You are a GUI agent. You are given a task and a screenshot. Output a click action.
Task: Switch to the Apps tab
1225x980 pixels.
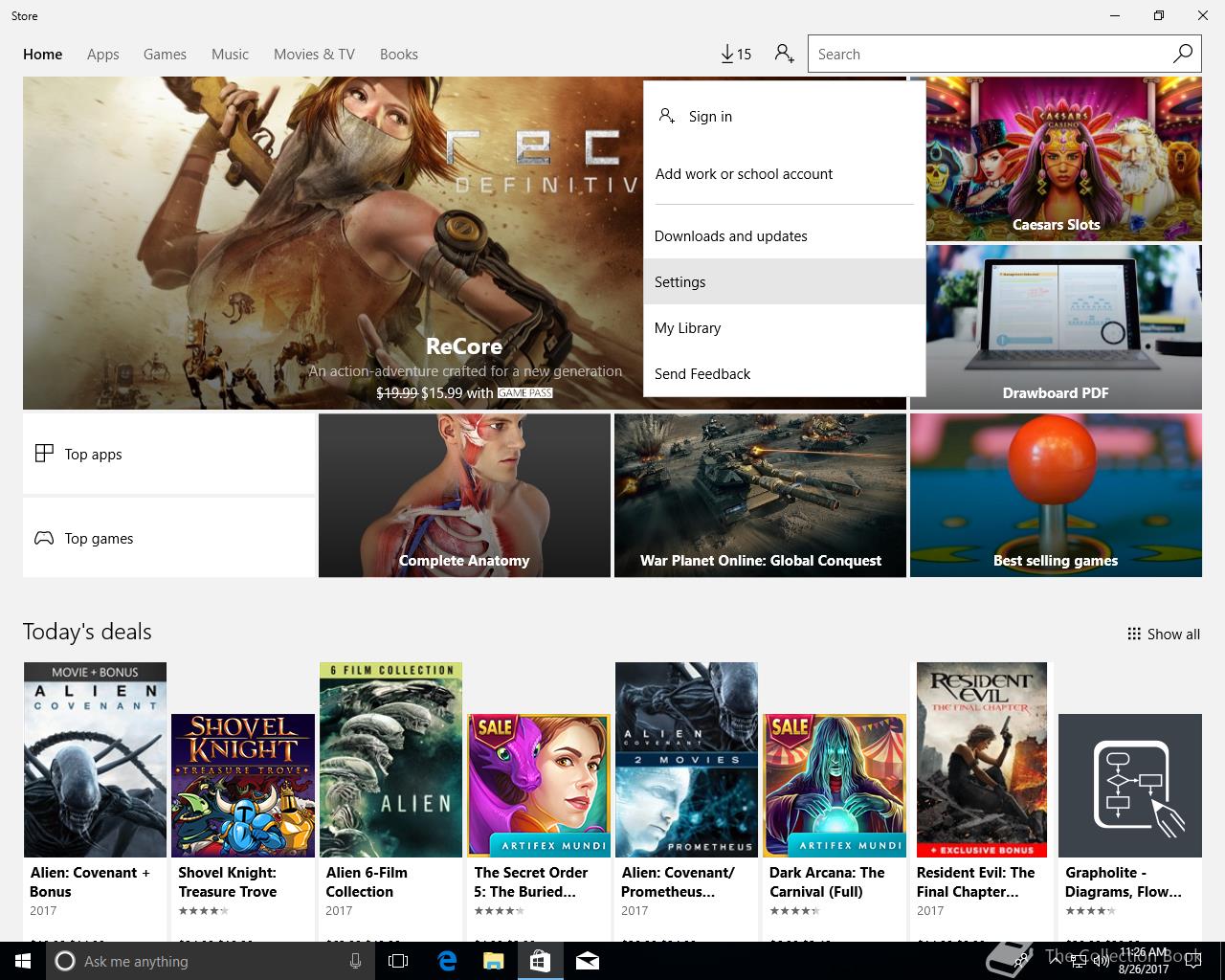coord(103,54)
